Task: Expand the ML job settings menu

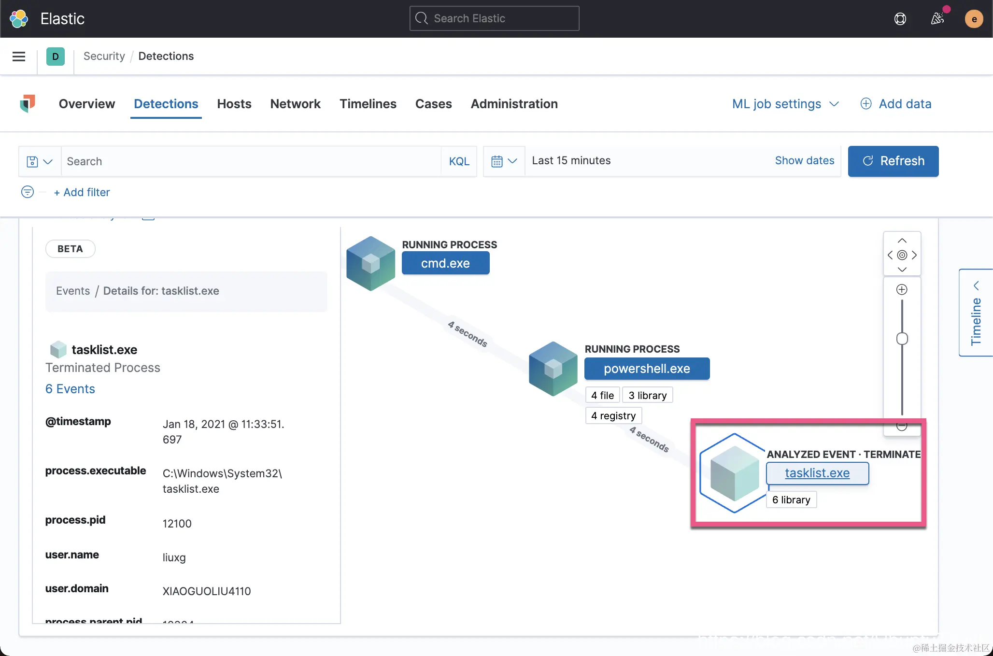Action: tap(785, 104)
